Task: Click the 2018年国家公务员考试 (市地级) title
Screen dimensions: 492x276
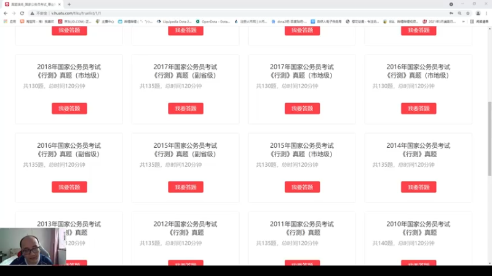Action: click(69, 71)
